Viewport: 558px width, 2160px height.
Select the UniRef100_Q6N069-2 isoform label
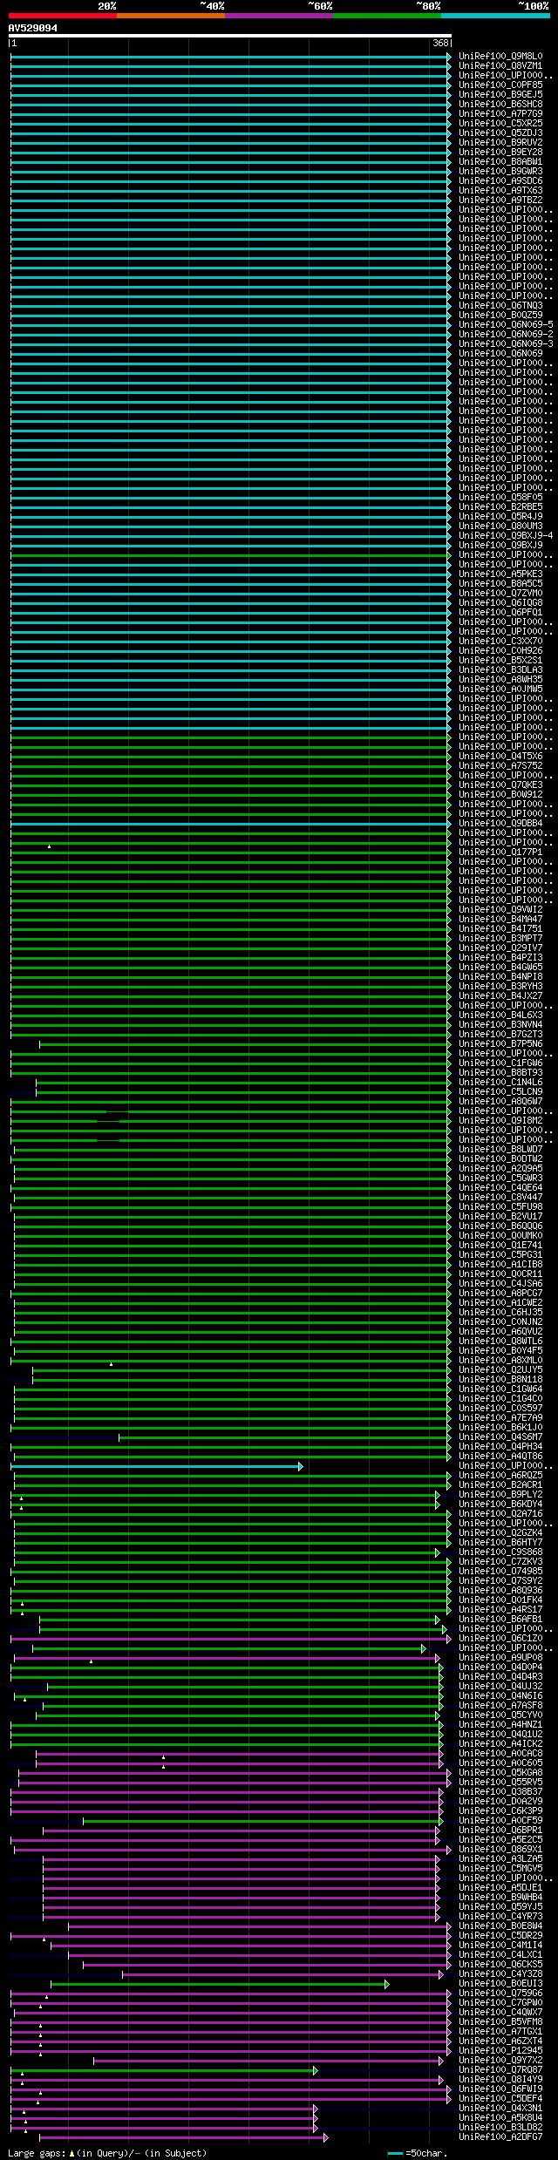(506, 335)
